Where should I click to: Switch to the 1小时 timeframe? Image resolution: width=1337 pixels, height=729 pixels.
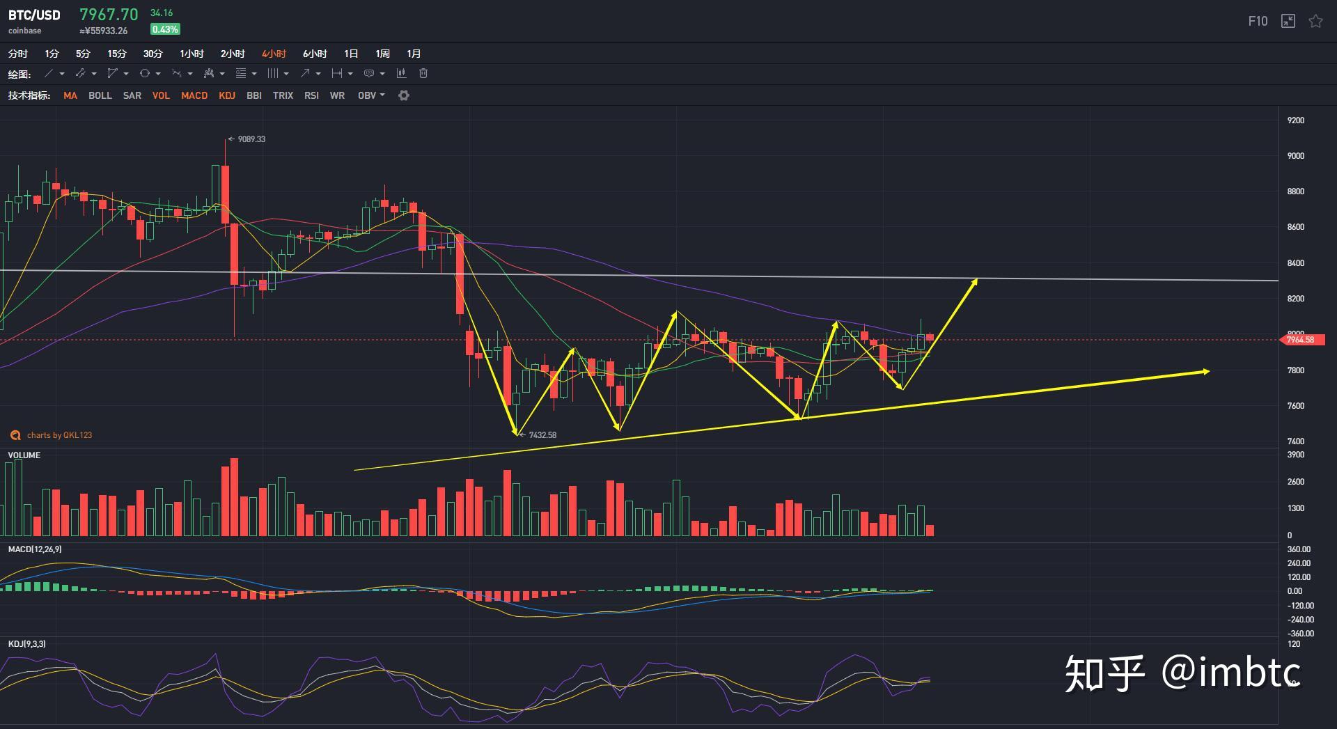(x=191, y=54)
